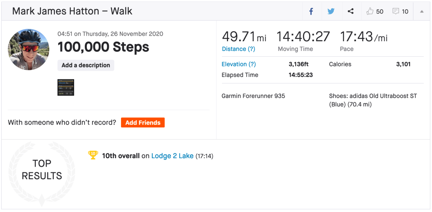The width and height of the screenshot is (432, 212).
Task: Collapse the activity header with the arrow
Action: pyautogui.click(x=421, y=11)
